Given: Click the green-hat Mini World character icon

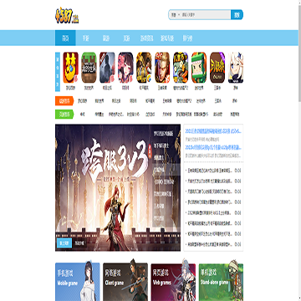Looking at the screenshot, I should coord(199,68).
